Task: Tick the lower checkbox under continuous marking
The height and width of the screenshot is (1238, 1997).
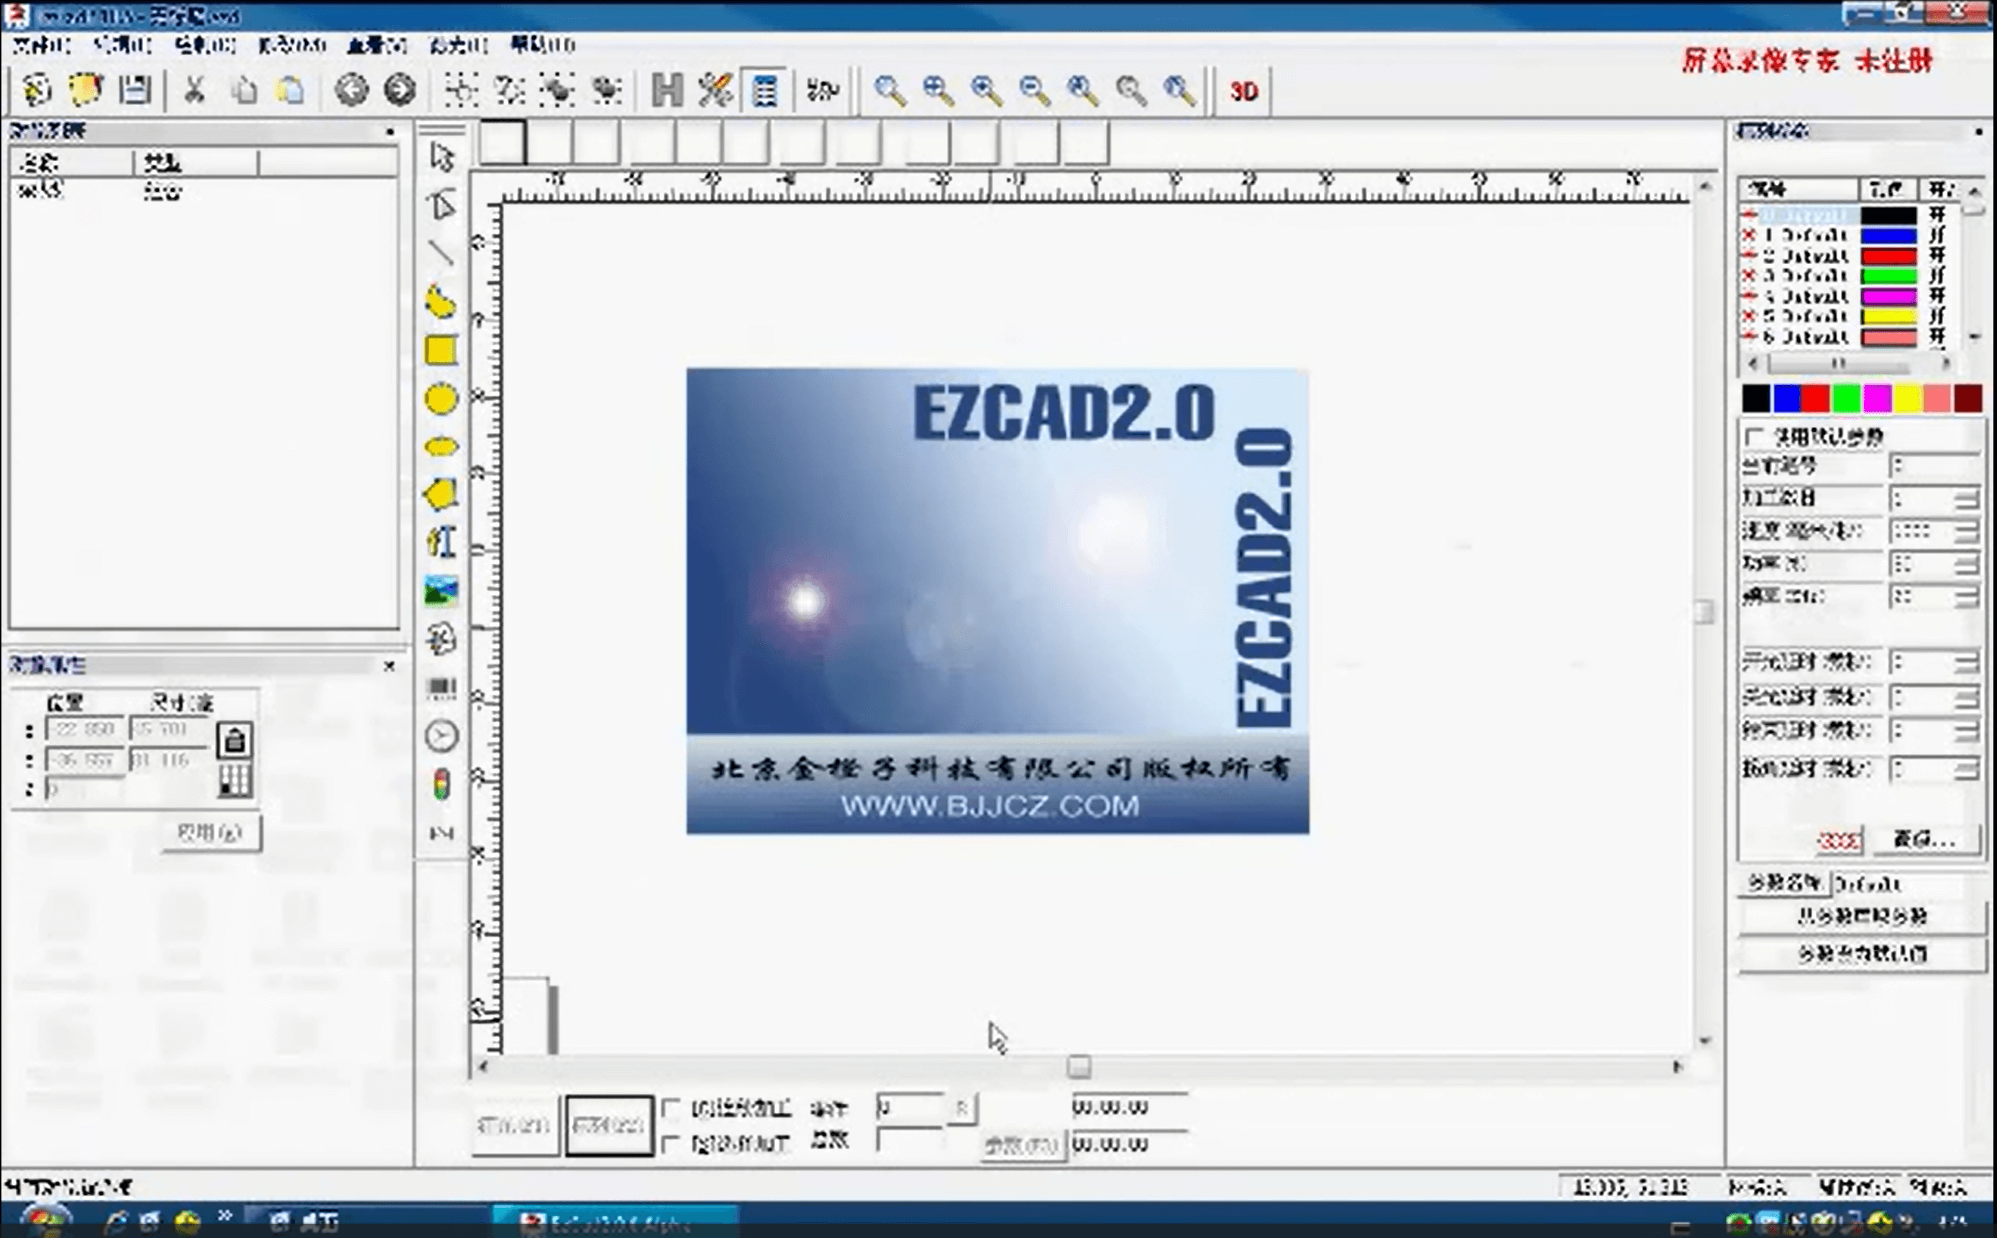Action: point(671,1144)
